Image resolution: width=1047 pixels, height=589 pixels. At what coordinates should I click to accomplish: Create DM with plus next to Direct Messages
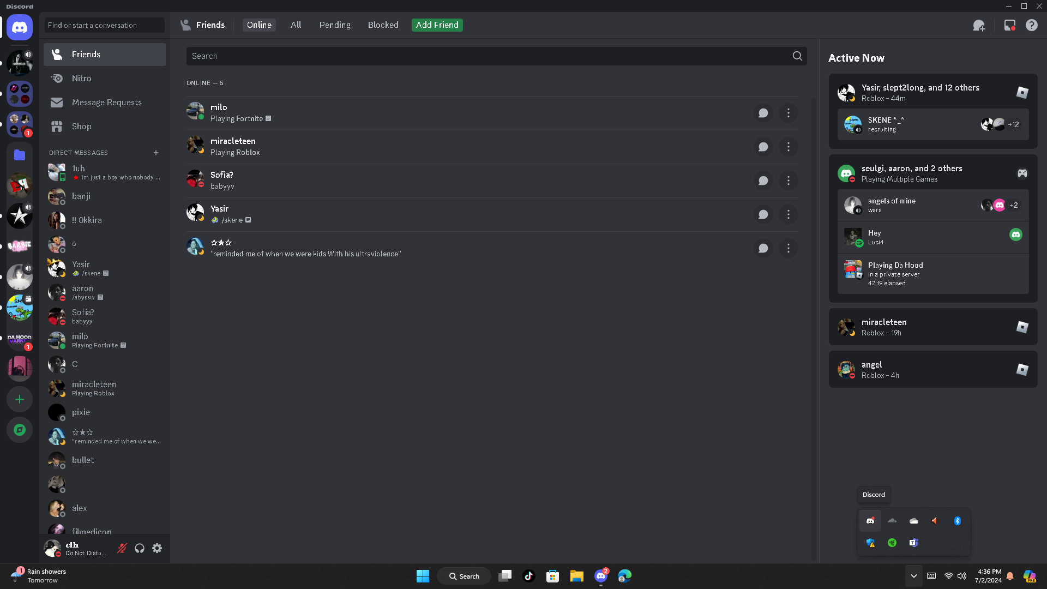pos(156,153)
